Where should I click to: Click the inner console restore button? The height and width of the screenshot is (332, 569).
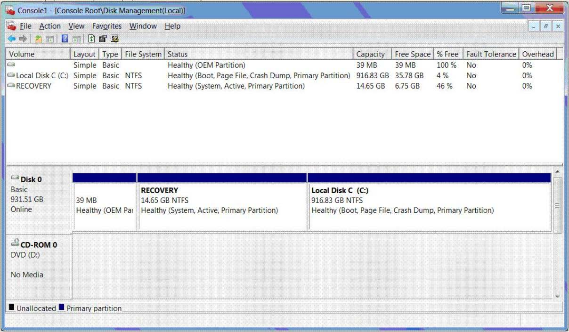tap(546, 26)
